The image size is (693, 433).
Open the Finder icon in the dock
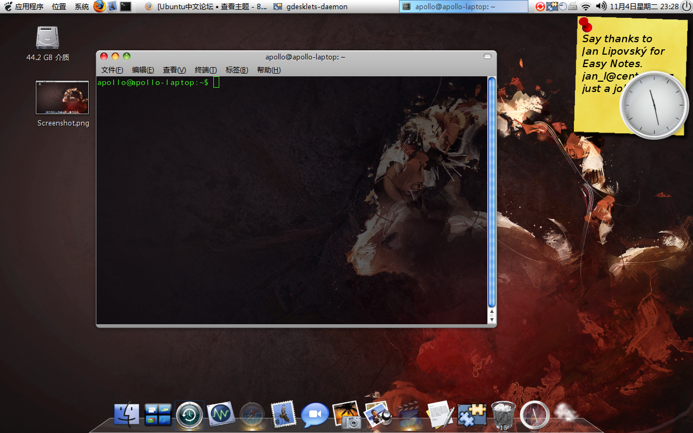127,415
